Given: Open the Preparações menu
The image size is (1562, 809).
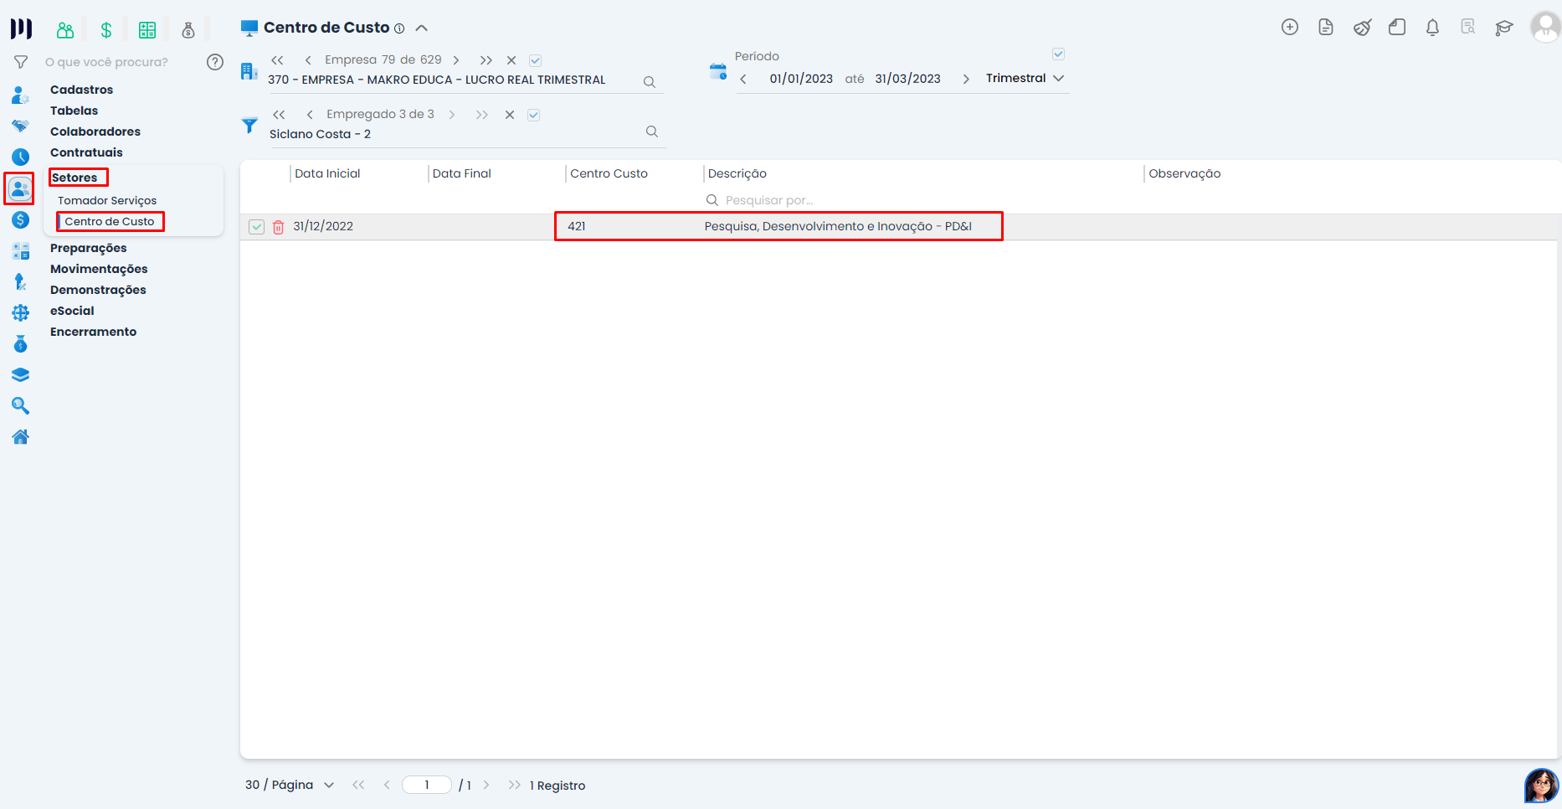Looking at the screenshot, I should point(89,248).
